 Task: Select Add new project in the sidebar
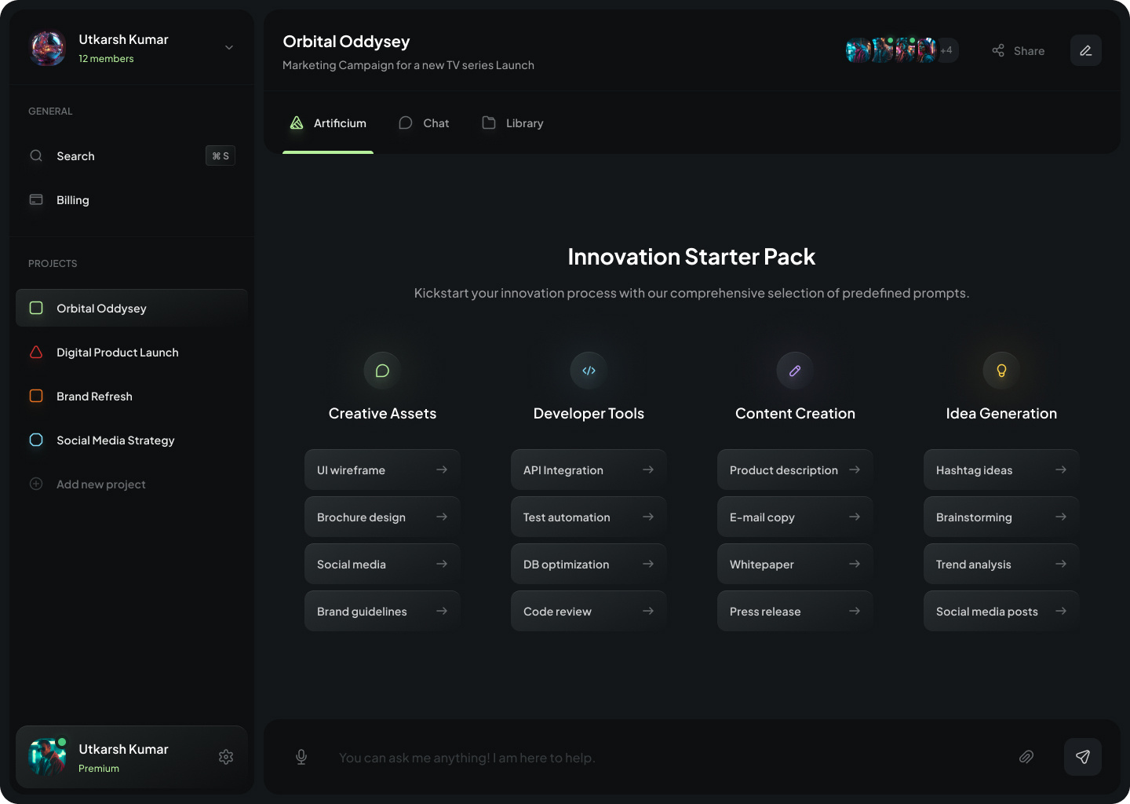(100, 484)
